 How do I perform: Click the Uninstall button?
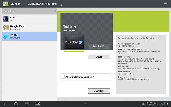point(99,91)
